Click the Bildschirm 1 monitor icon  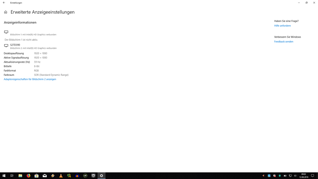[x=6, y=32]
